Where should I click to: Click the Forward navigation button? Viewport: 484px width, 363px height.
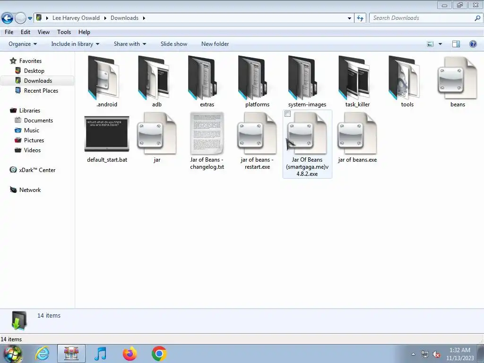click(20, 18)
